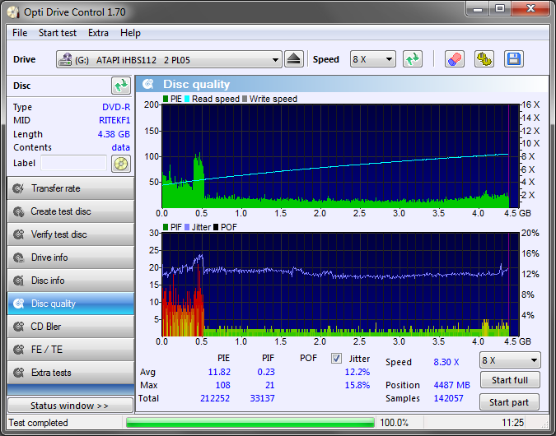Click the green PIE legend swatch
Image resolution: width=556 pixels, height=436 pixels.
(166, 99)
